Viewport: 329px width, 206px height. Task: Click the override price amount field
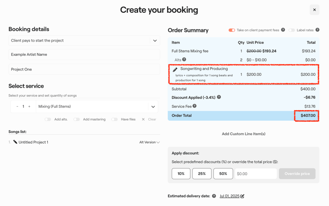click(255, 174)
